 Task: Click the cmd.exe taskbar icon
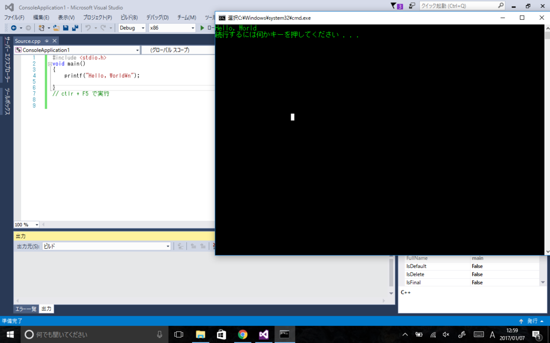coord(285,334)
